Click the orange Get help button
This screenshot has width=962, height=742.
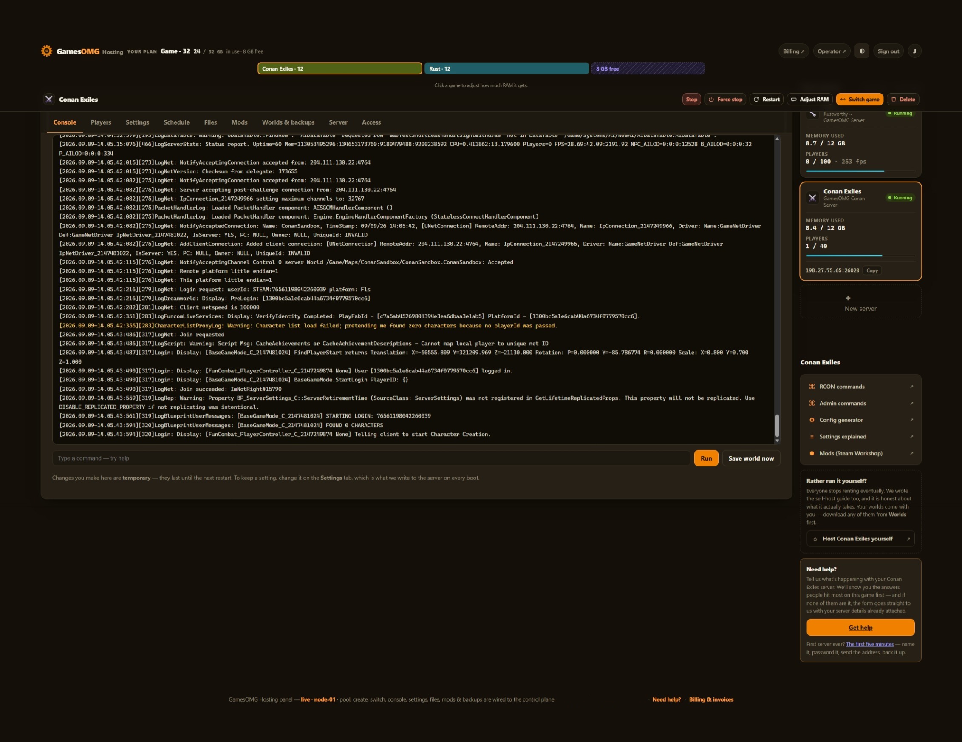pos(860,627)
